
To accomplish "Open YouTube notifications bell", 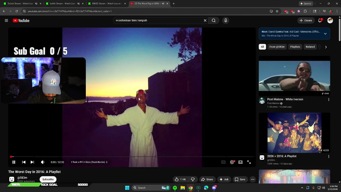I will [320, 21].
